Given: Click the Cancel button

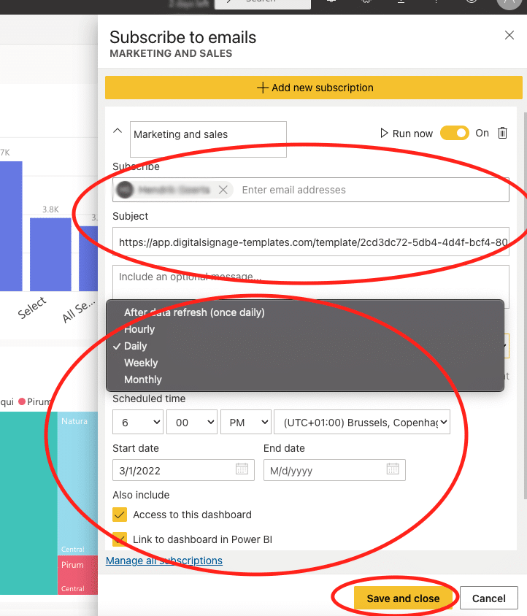Looking at the screenshot, I should click(x=489, y=598).
